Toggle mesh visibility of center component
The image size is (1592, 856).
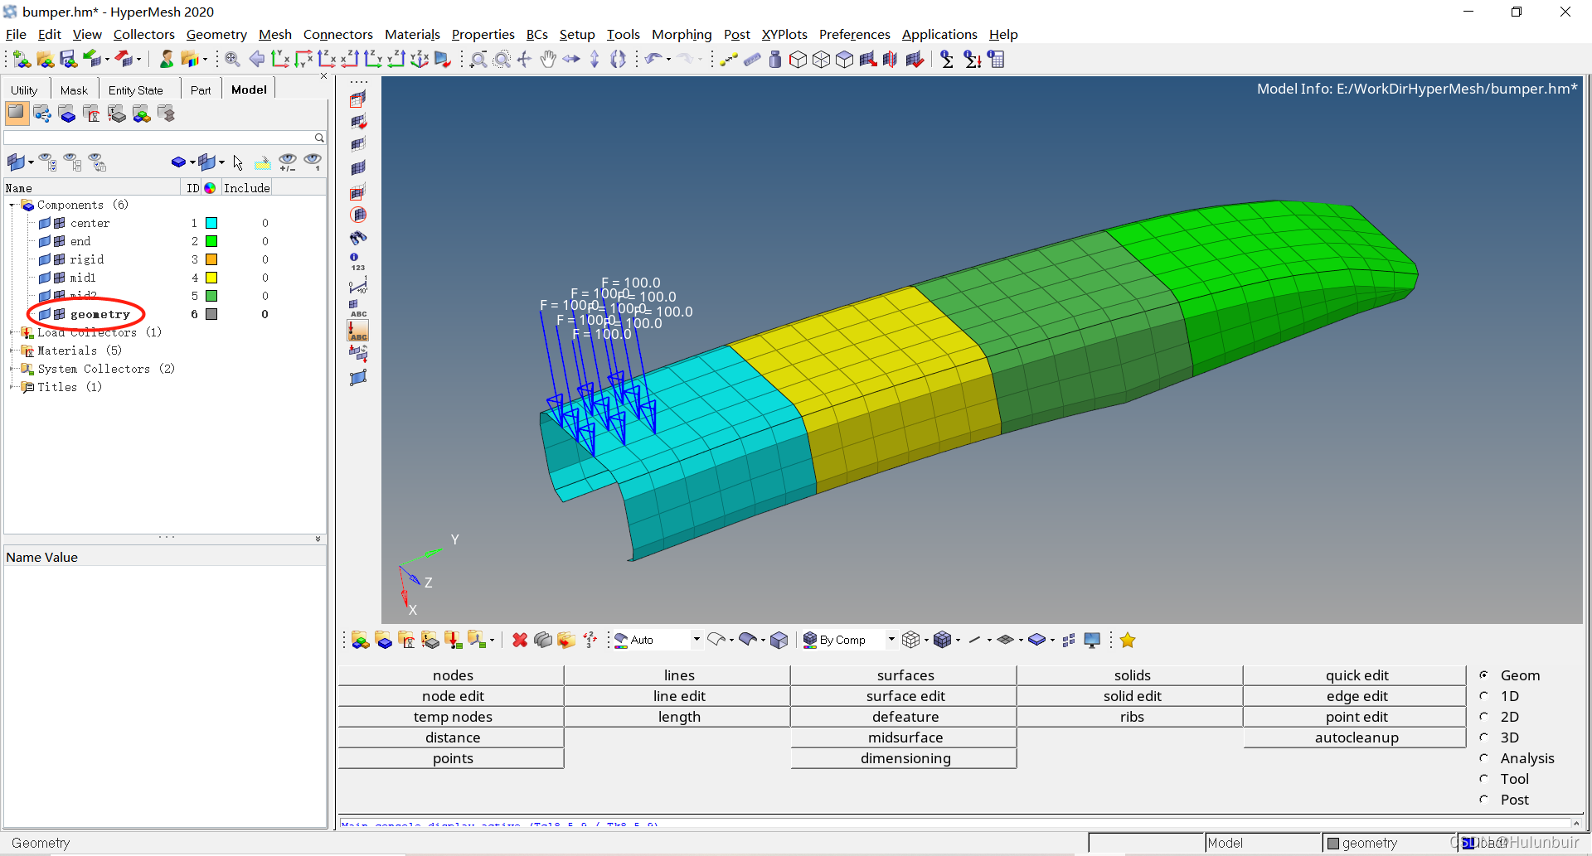click(x=60, y=223)
